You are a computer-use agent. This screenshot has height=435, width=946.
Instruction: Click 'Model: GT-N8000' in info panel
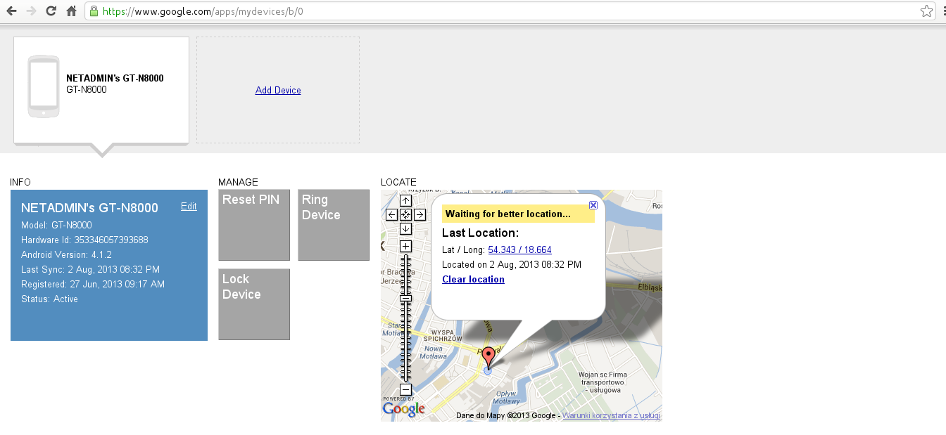[56, 226]
